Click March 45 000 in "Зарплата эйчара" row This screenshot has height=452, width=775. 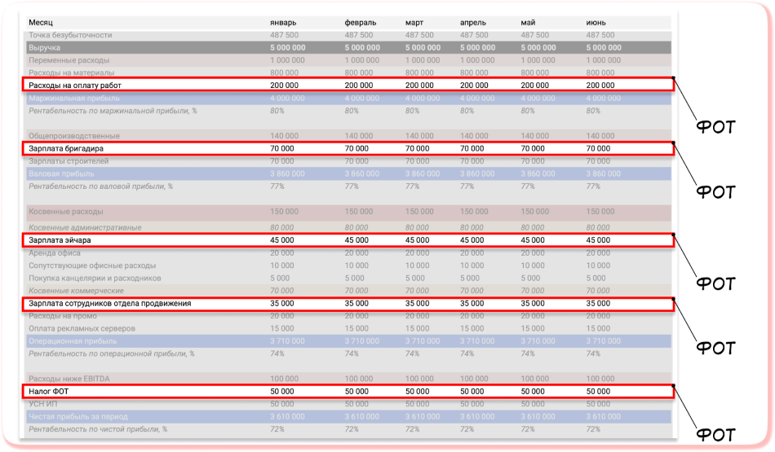click(418, 240)
